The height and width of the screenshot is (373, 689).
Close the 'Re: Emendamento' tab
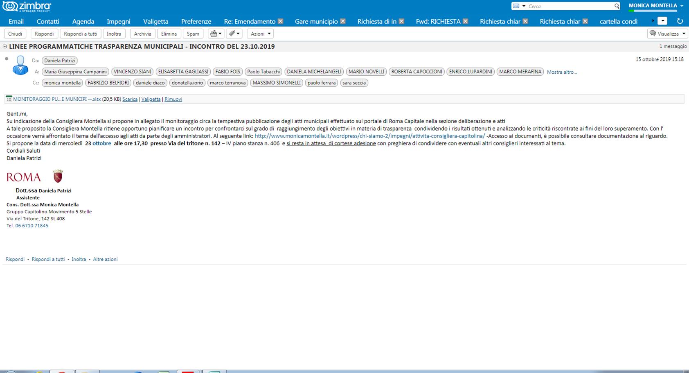(281, 21)
